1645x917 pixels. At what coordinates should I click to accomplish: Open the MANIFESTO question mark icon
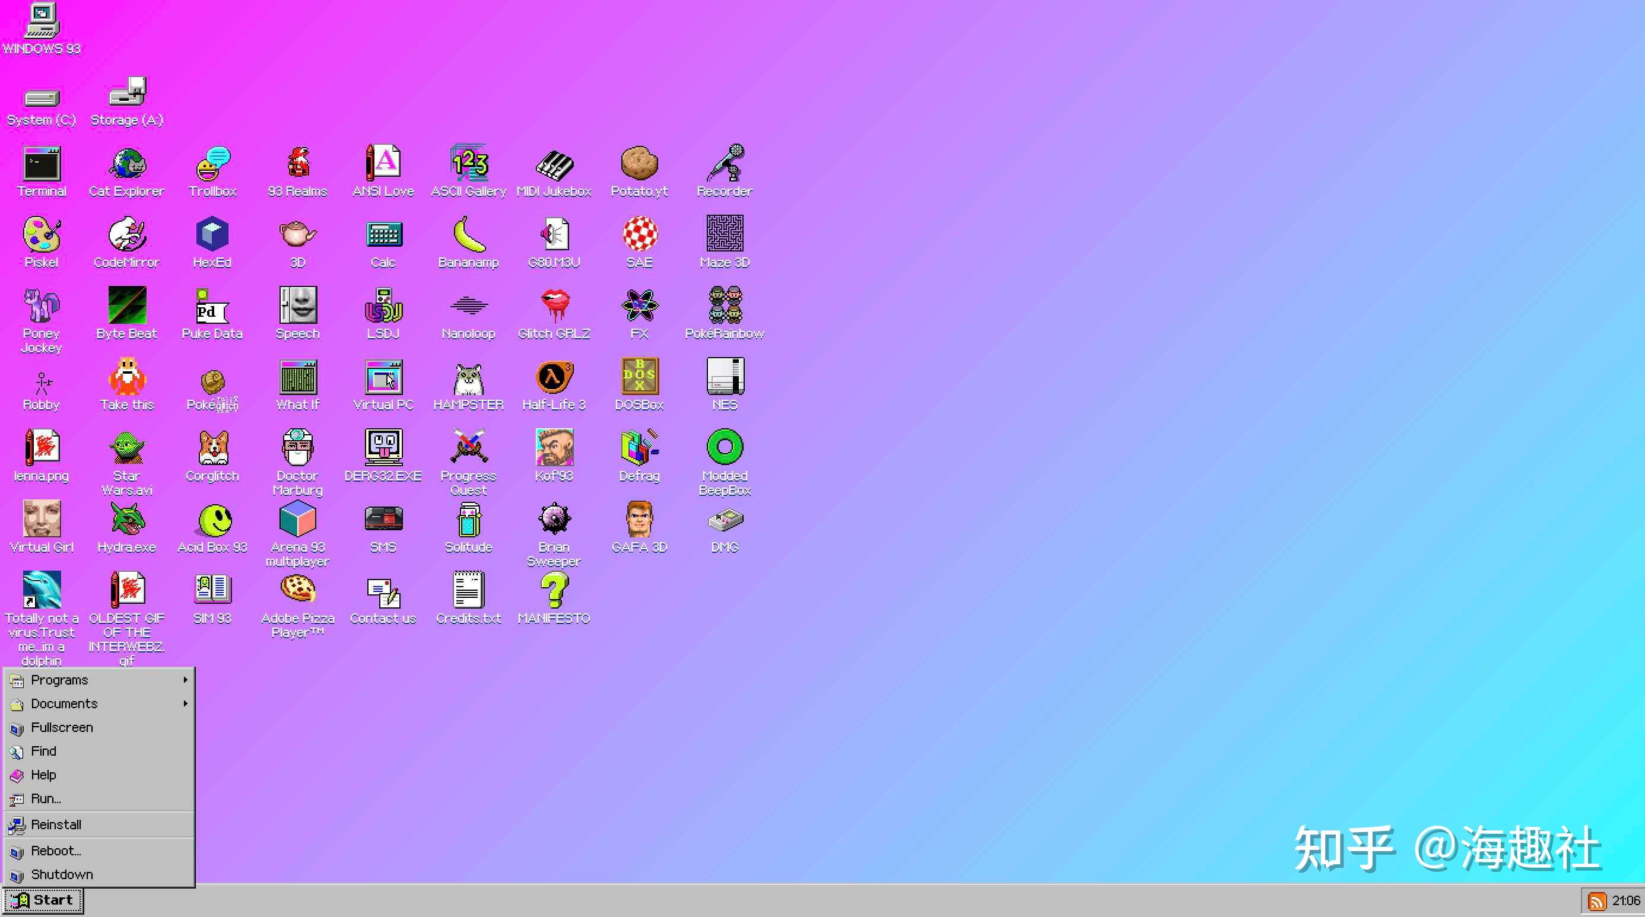[554, 591]
